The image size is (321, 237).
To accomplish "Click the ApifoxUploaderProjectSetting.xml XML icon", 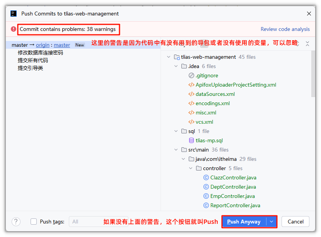I will coord(191,85).
